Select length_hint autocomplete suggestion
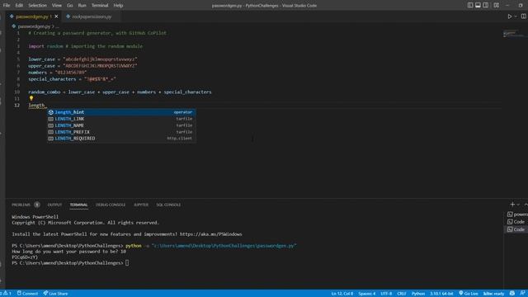 click(x=121, y=112)
